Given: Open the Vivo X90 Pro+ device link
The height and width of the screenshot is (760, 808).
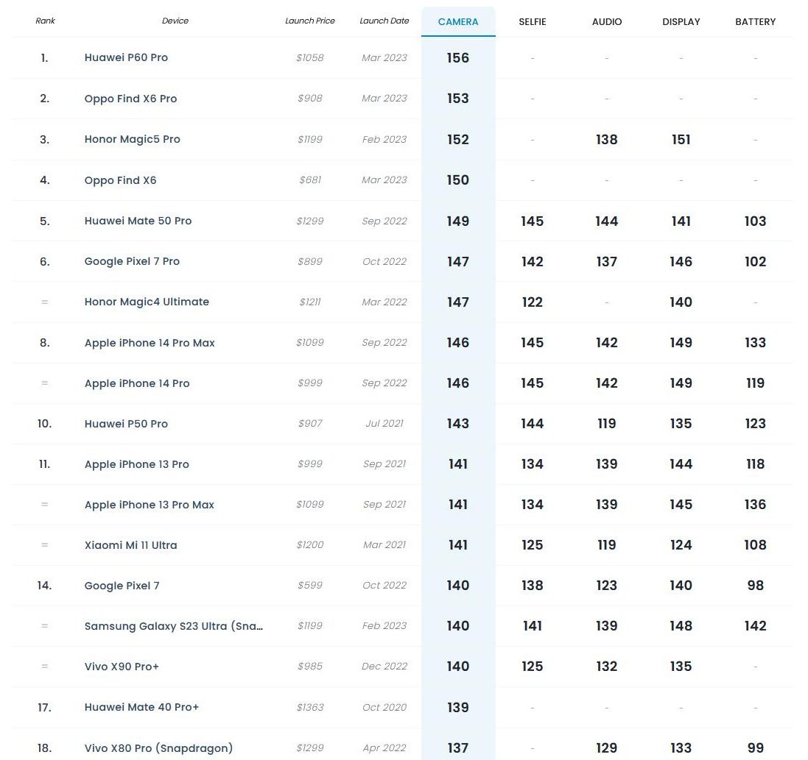Looking at the screenshot, I should 122,667.
